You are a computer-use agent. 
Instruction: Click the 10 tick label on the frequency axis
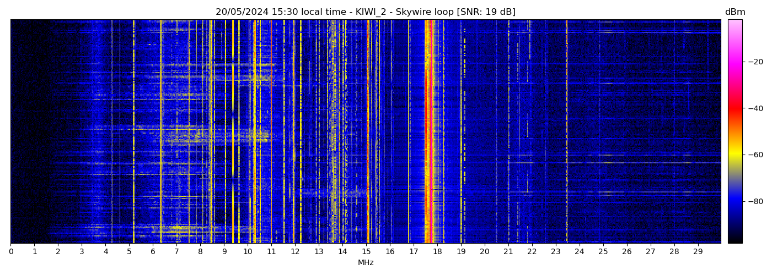[x=248, y=252]
